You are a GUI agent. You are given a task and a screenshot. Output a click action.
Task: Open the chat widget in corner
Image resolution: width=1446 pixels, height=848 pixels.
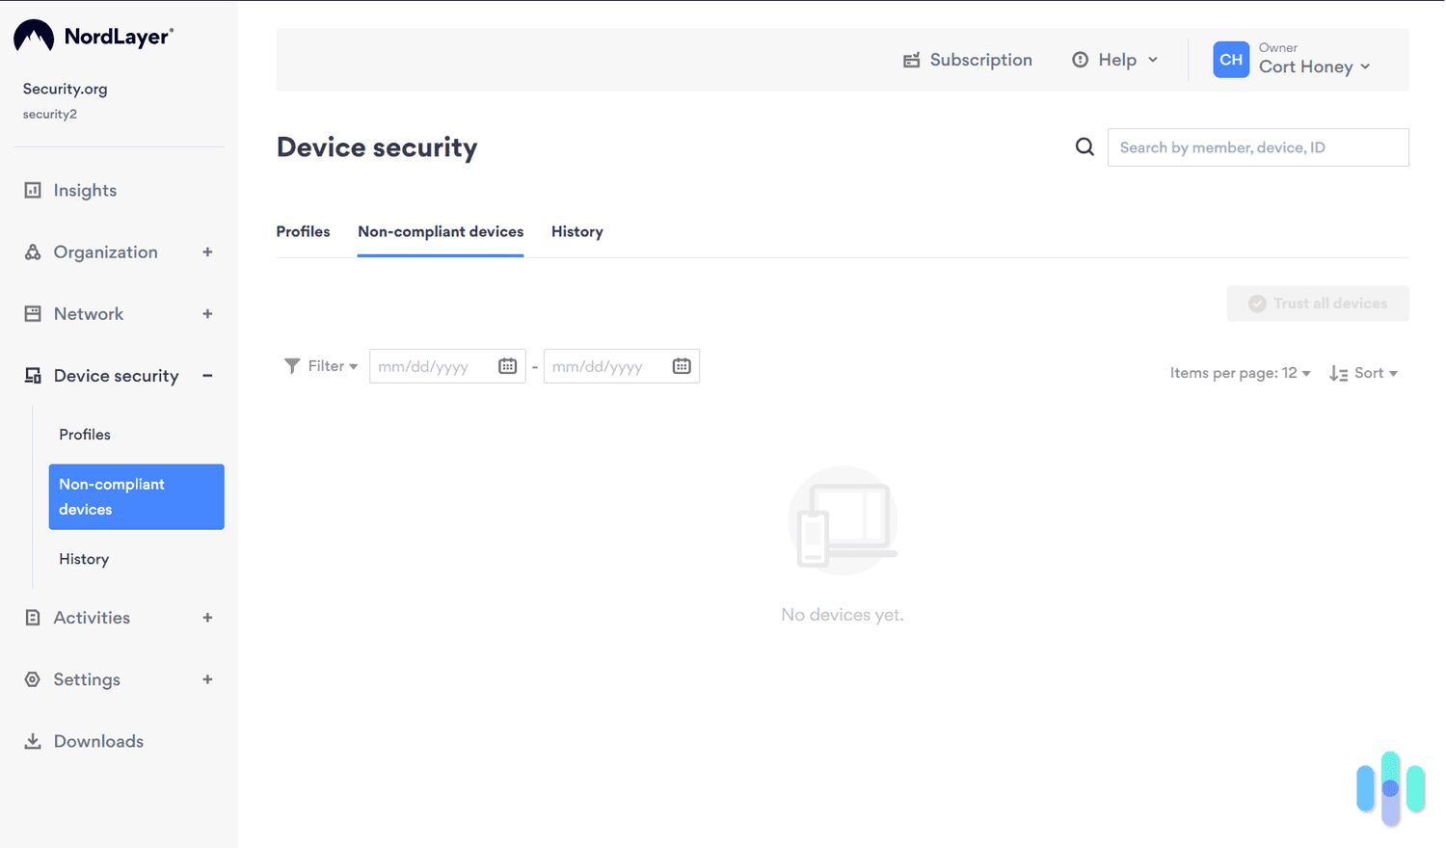[x=1390, y=788]
